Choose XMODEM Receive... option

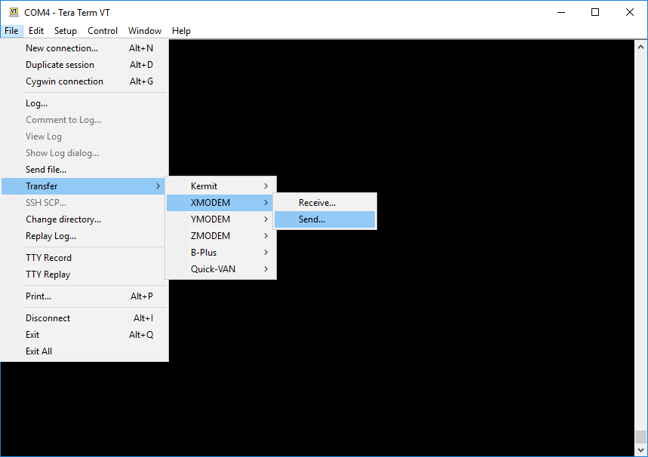point(325,203)
